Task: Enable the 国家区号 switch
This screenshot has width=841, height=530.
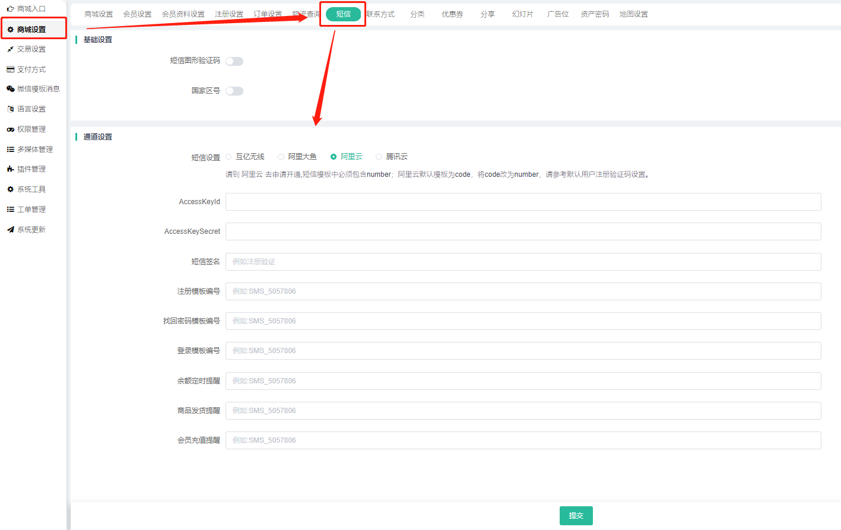Action: tap(234, 91)
